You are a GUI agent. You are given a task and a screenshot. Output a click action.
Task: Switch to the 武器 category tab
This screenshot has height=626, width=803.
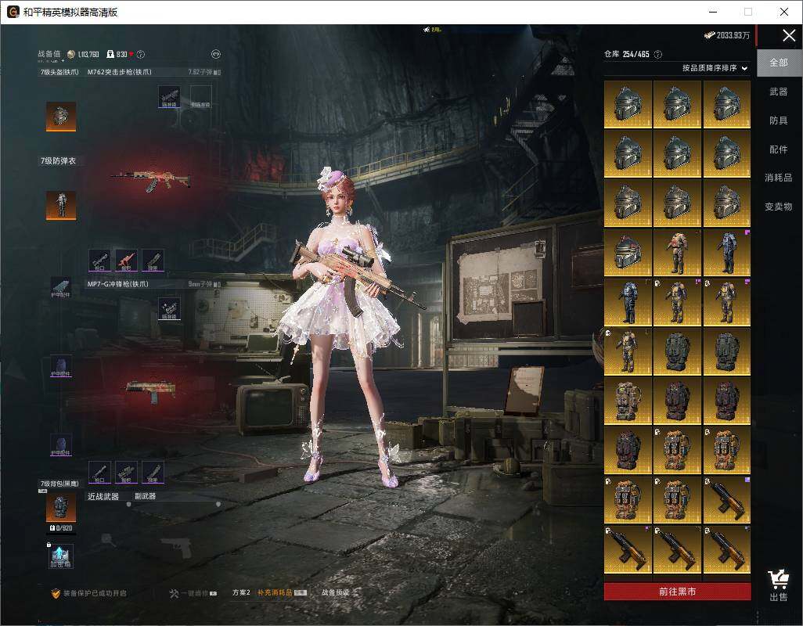click(x=779, y=92)
